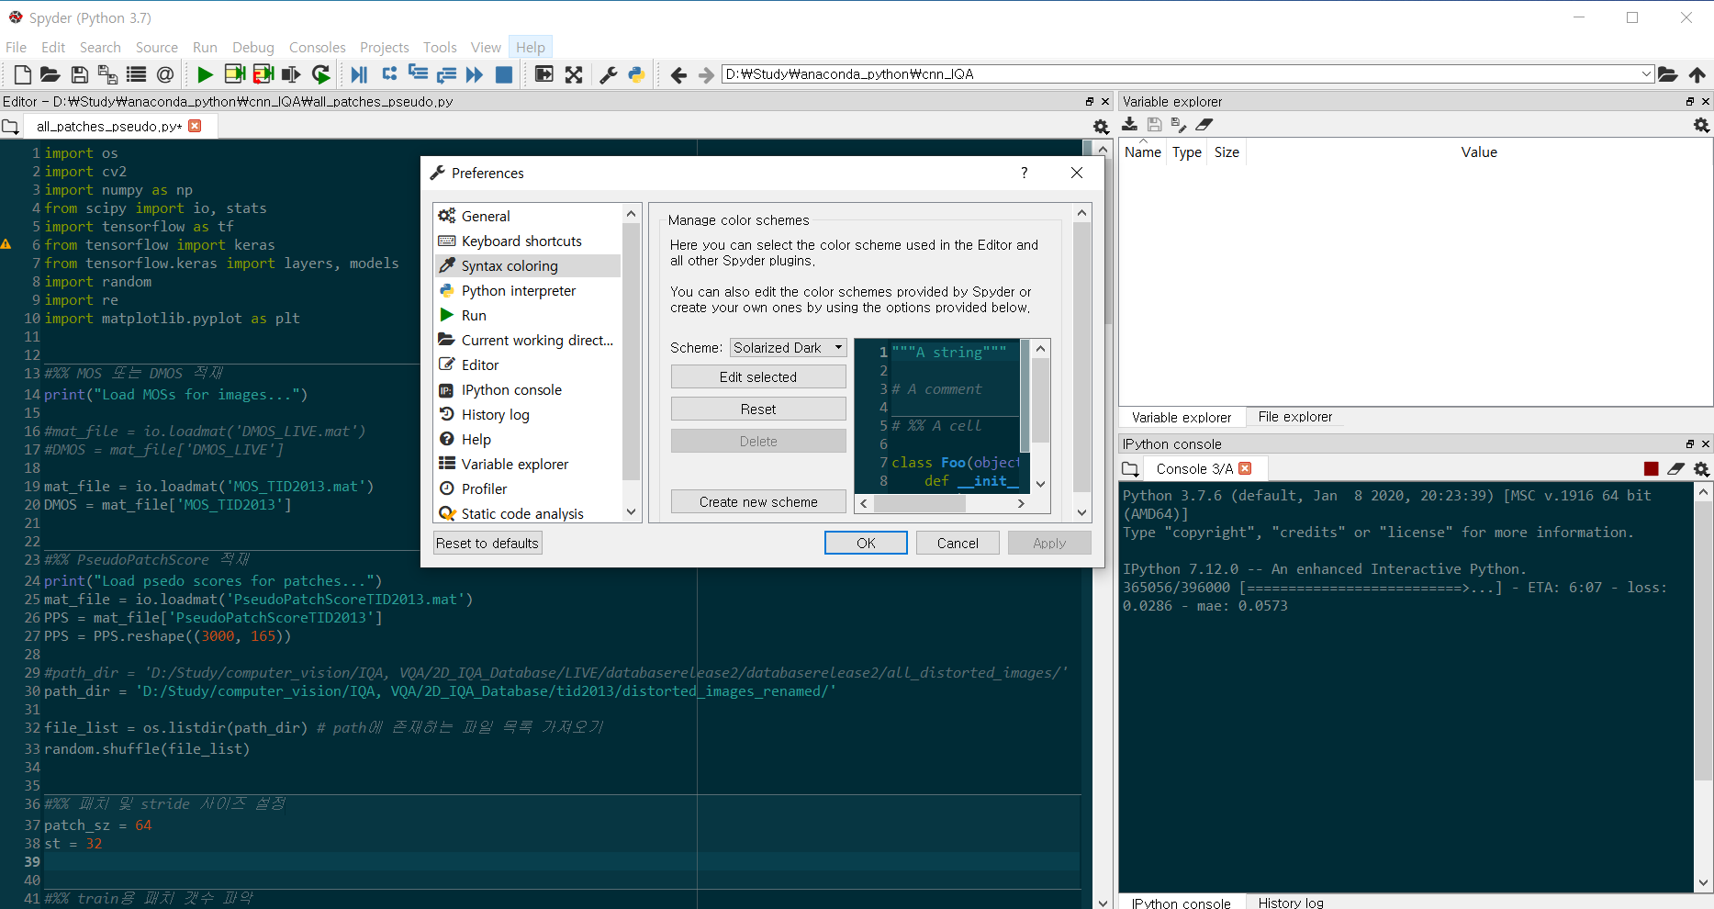Switch to the File explorer tab

[x=1294, y=417]
